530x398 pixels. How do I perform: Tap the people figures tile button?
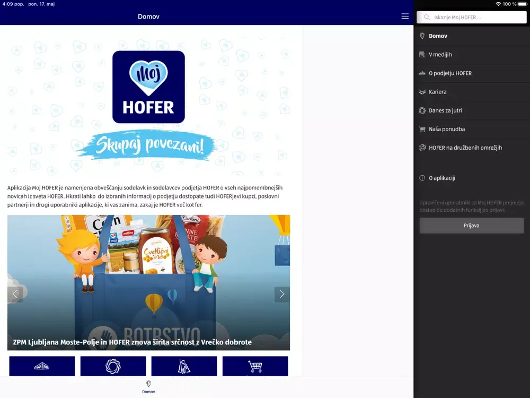pos(184,366)
